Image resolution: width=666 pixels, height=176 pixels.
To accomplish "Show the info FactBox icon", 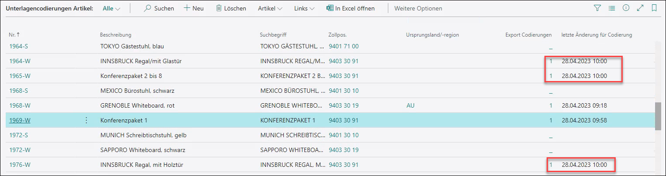I will [x=626, y=8].
